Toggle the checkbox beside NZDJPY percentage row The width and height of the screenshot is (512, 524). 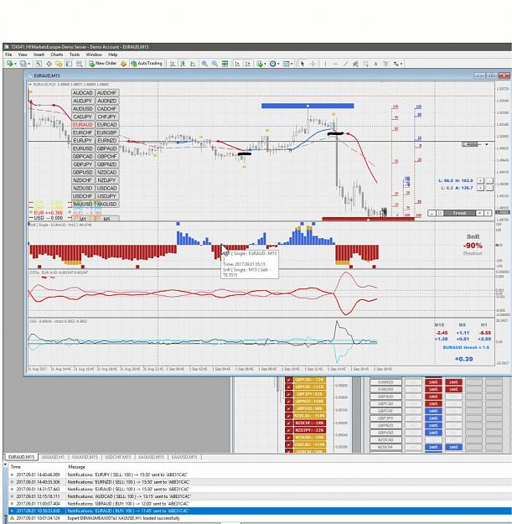click(x=289, y=430)
